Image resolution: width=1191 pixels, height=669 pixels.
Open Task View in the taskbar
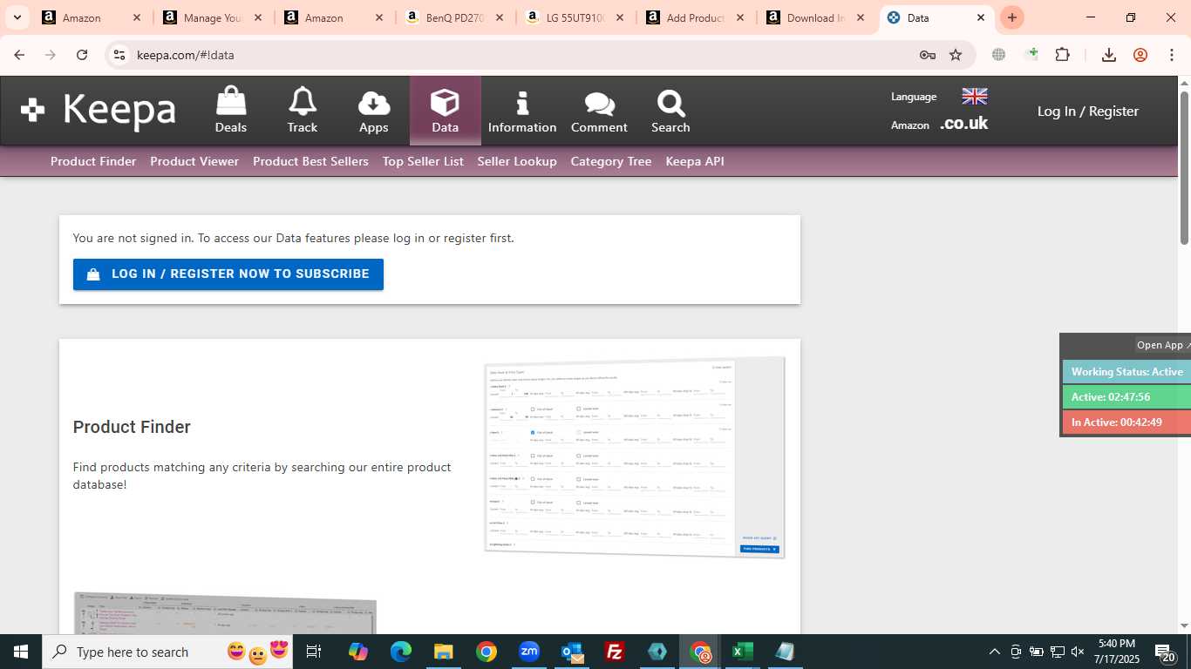[314, 652]
